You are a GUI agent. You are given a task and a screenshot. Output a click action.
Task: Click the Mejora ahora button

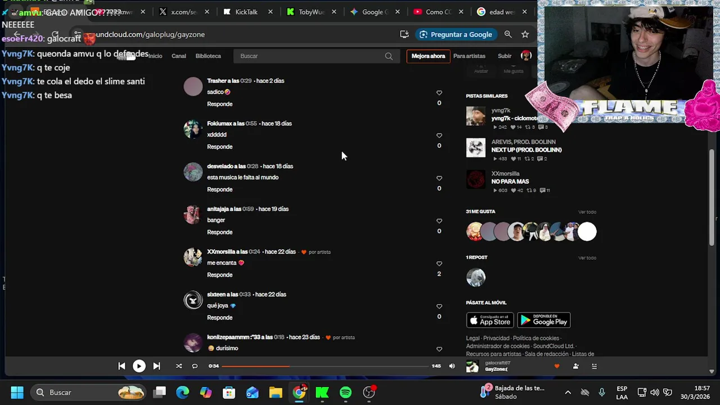coord(428,56)
